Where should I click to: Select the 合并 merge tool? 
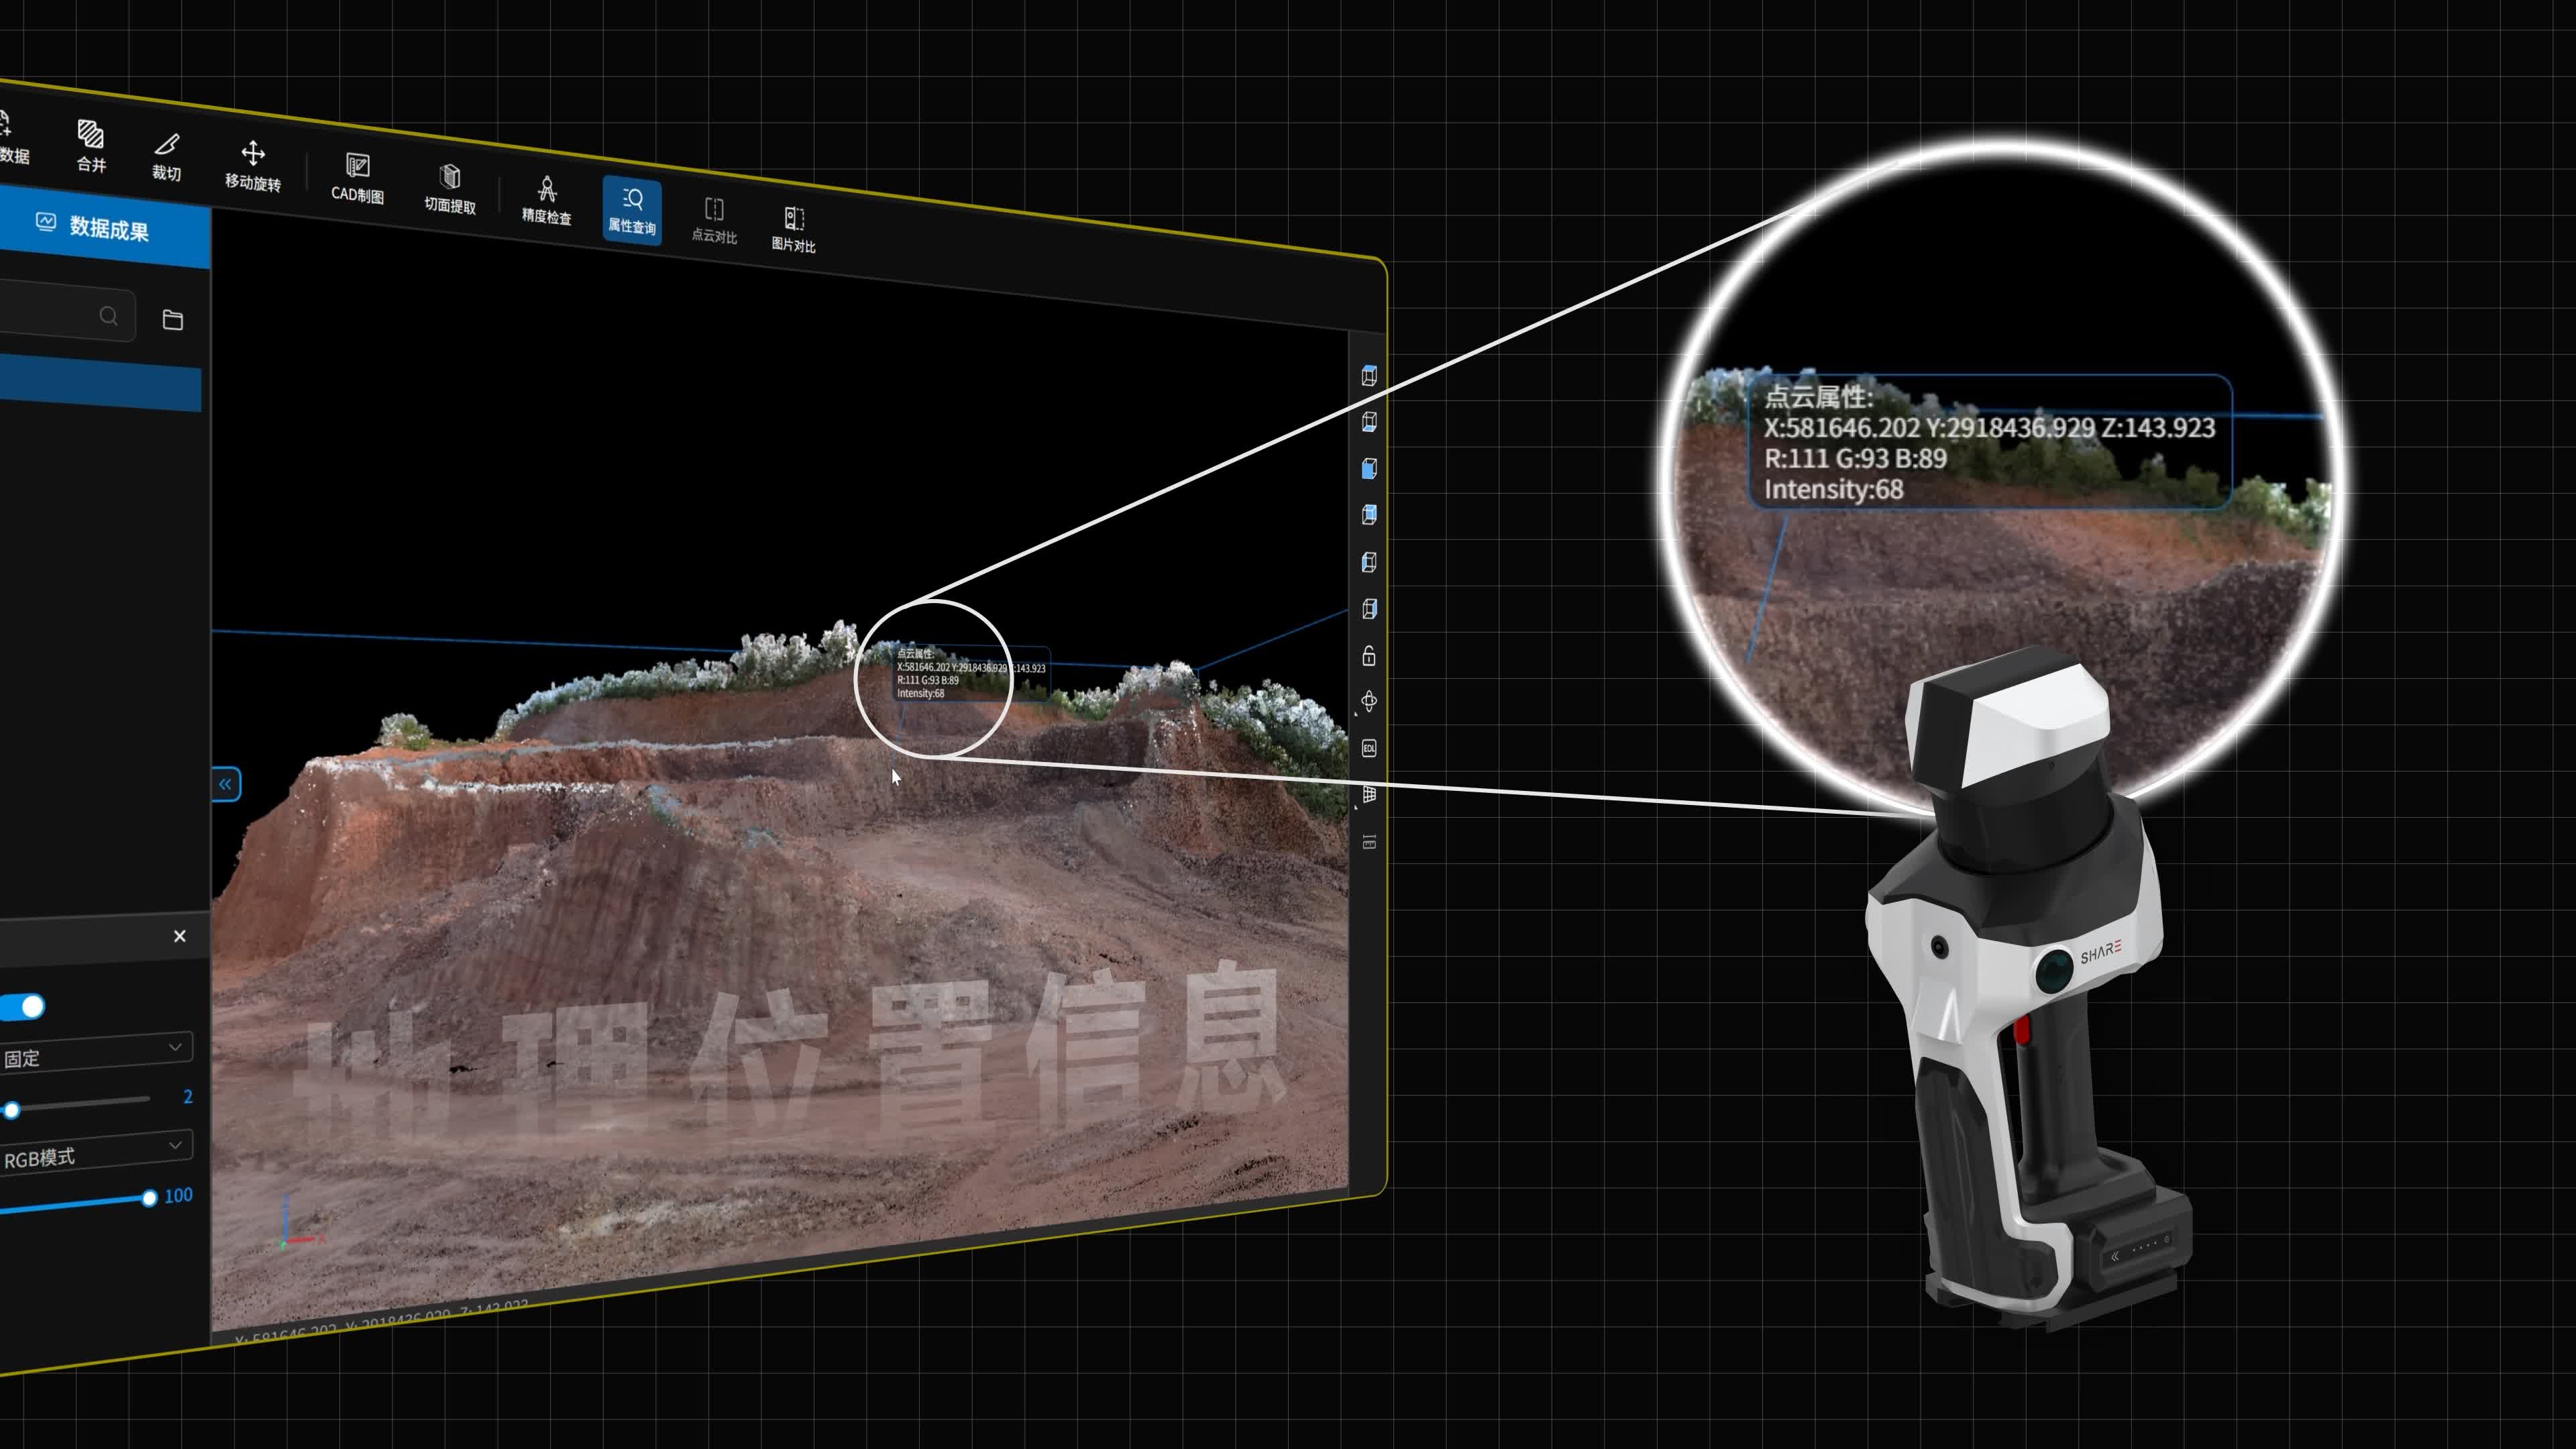91,146
